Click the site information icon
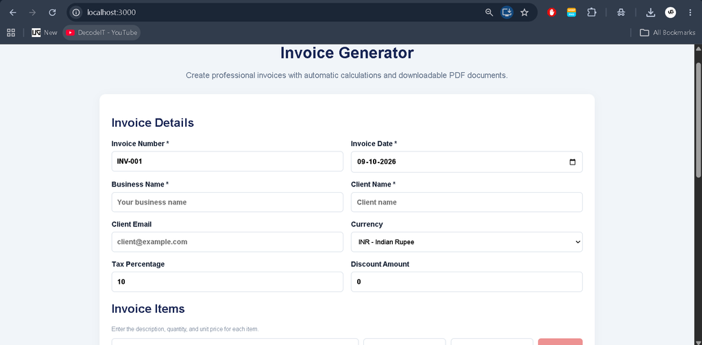 click(77, 12)
